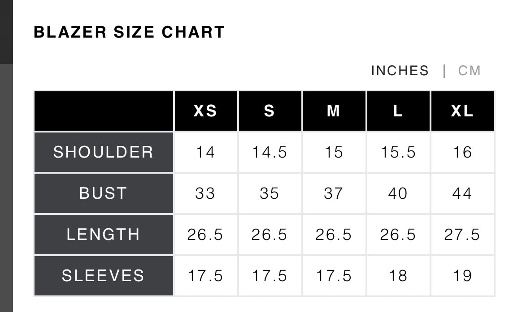This screenshot has height=312, width=509.
Task: Select the L bust value 40
Action: tap(398, 193)
